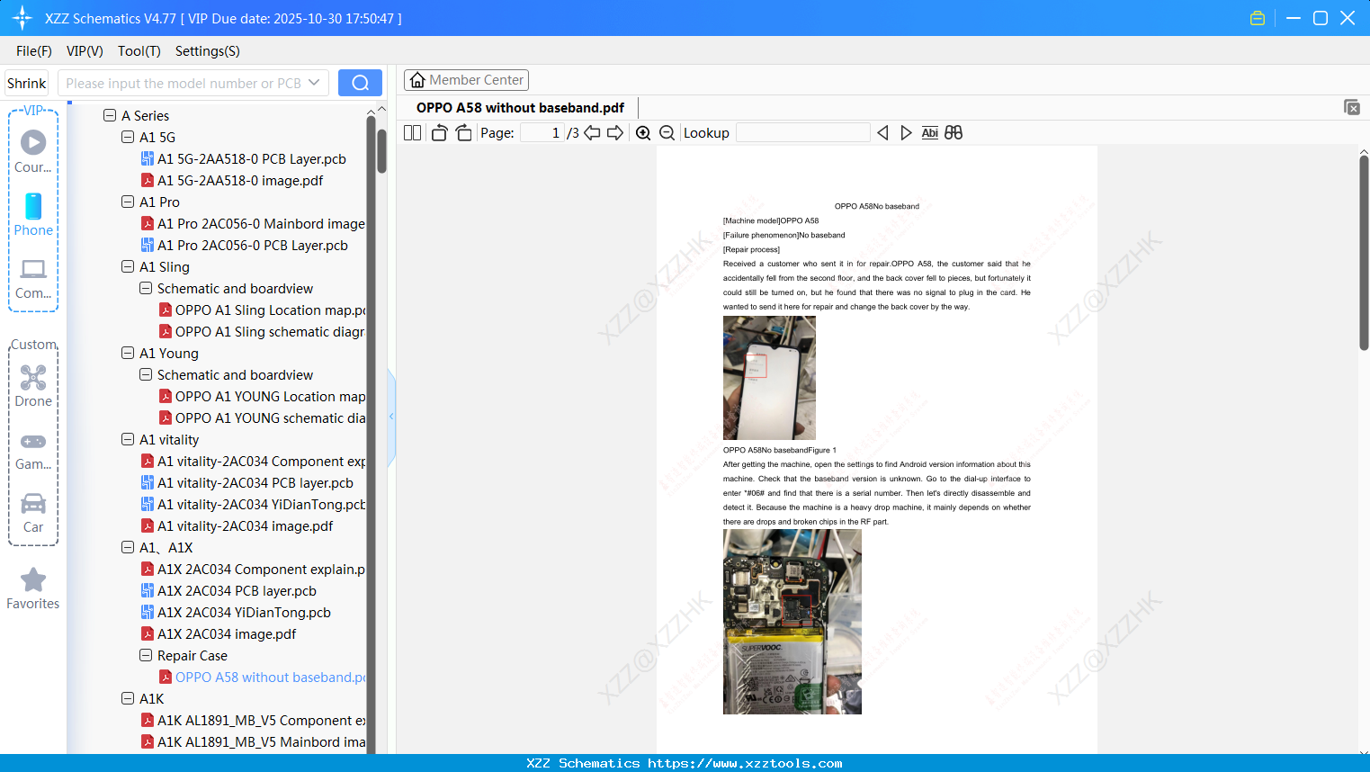Click the binoculars search icon
This screenshot has width=1370, height=772.
[x=954, y=133]
